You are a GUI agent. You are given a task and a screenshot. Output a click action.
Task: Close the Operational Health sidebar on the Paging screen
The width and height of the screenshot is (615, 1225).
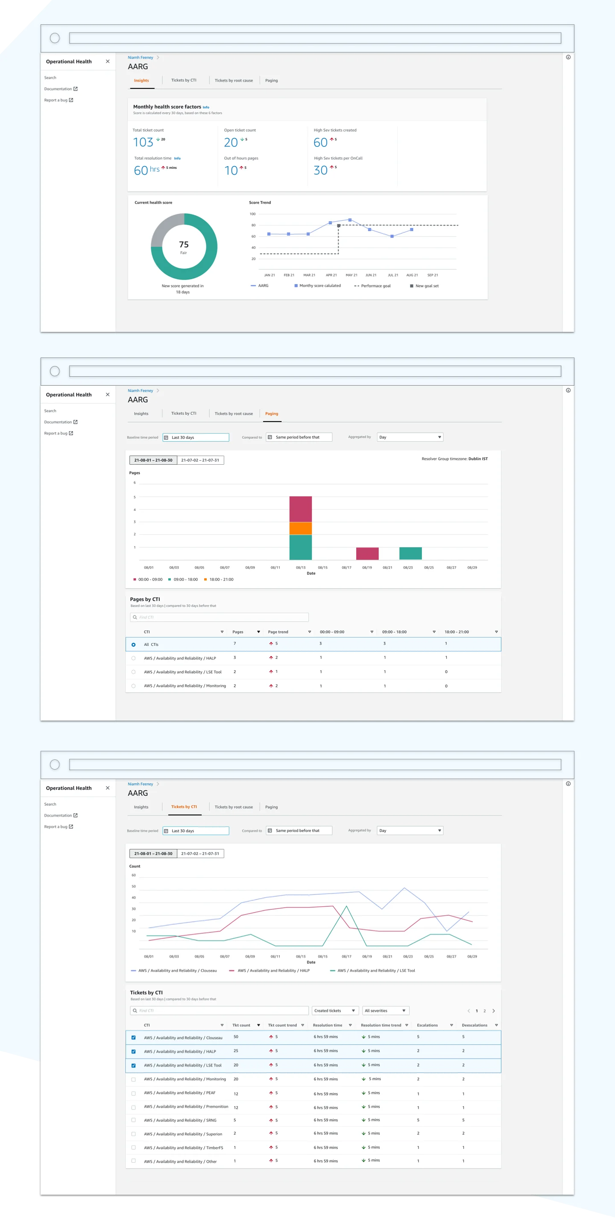[x=108, y=395]
